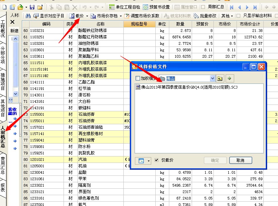Screen dimensions: 278x206
Task: Click the Redo arrow icon
Action: point(97,7)
